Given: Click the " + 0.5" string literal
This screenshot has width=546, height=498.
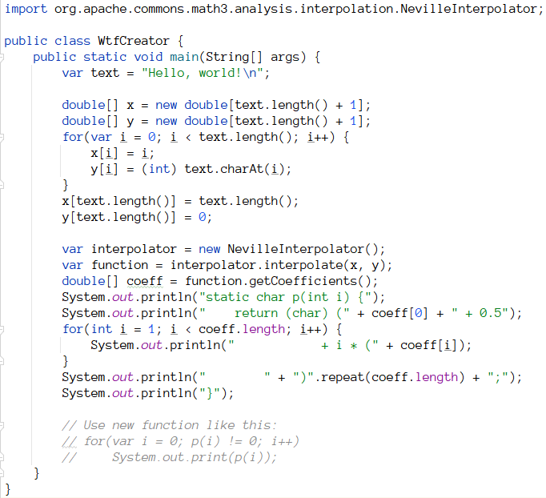Looking at the screenshot, I should tap(480, 313).
